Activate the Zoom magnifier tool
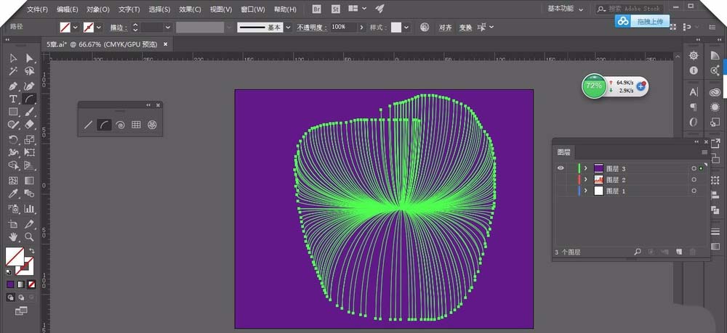 point(30,237)
